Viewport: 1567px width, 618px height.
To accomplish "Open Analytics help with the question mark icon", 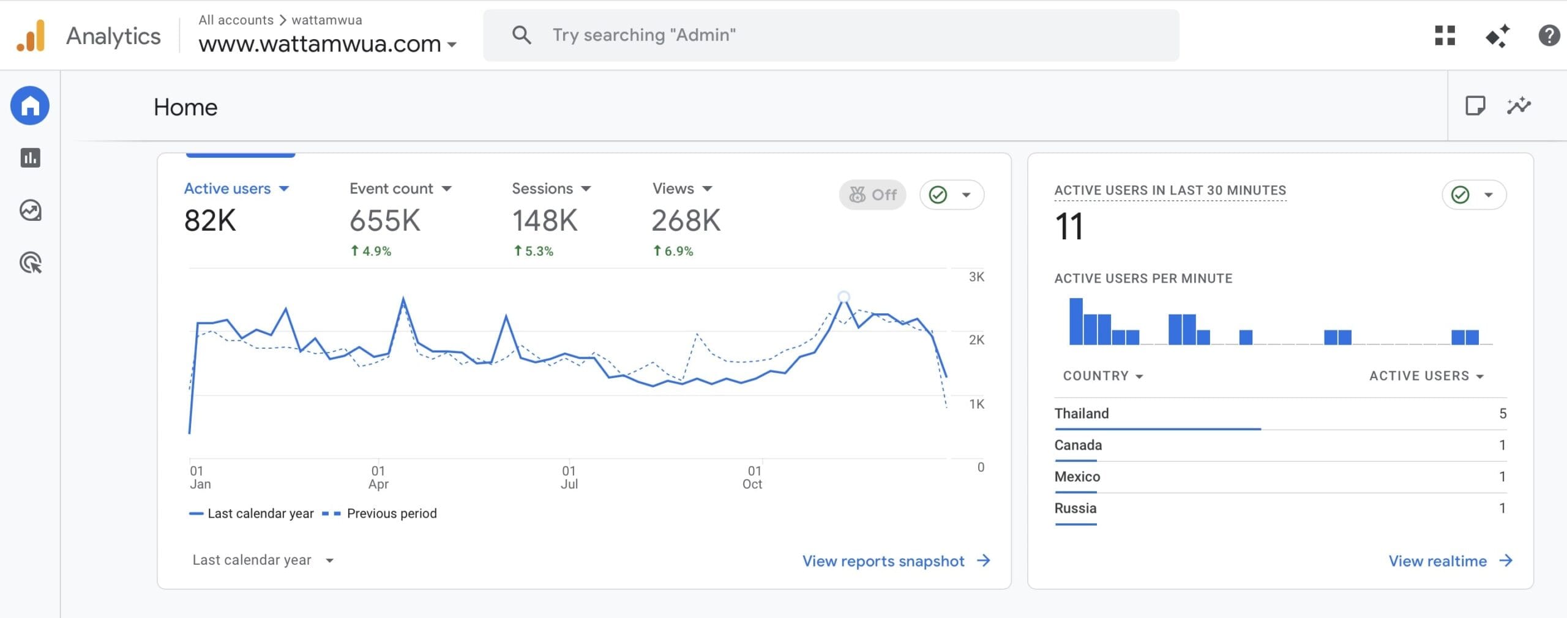I will [x=1550, y=35].
